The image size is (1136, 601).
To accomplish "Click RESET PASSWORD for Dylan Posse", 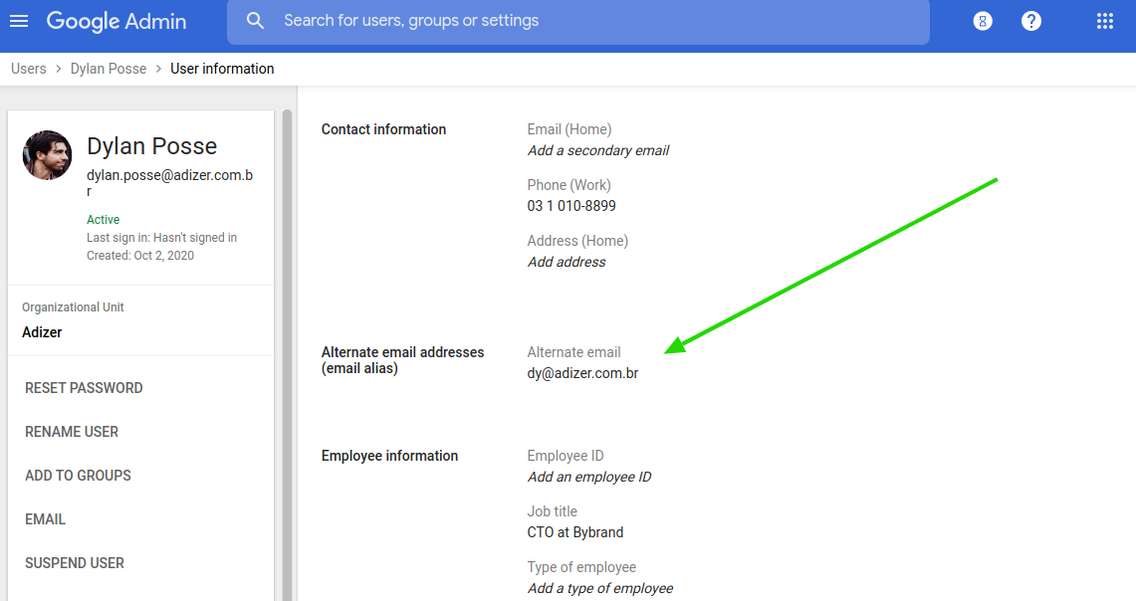I will 84,387.
